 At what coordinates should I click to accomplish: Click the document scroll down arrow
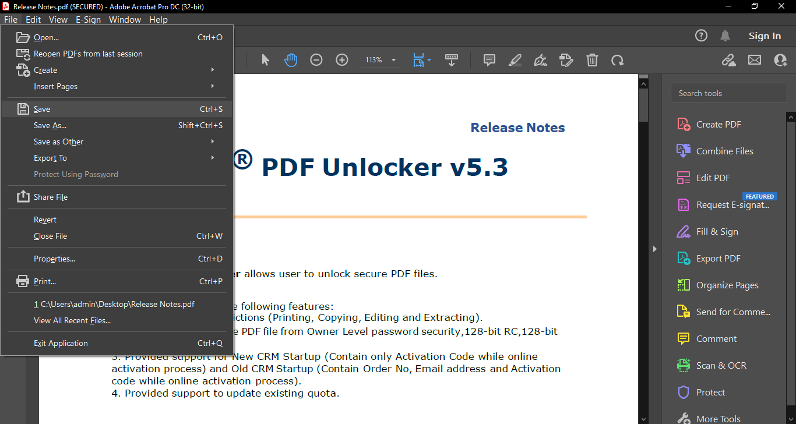(x=643, y=418)
